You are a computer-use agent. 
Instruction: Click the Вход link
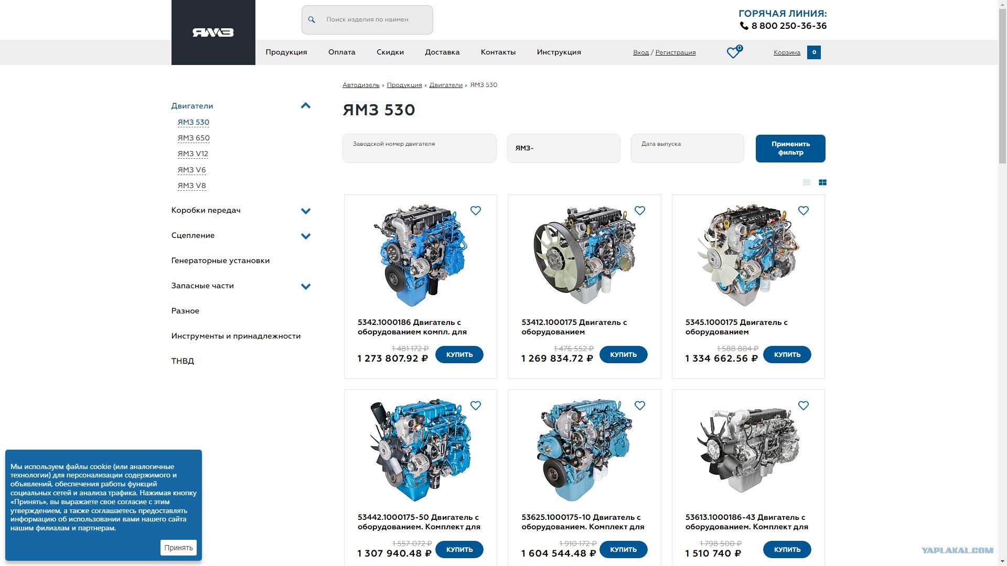click(x=641, y=52)
